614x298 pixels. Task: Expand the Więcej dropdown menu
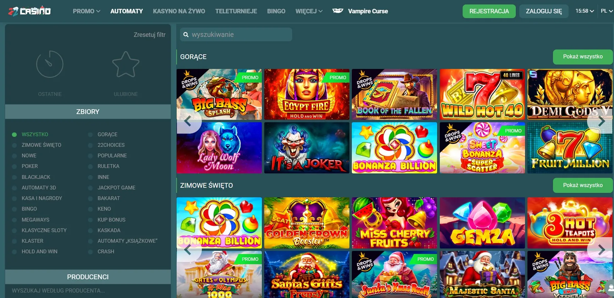pyautogui.click(x=309, y=11)
